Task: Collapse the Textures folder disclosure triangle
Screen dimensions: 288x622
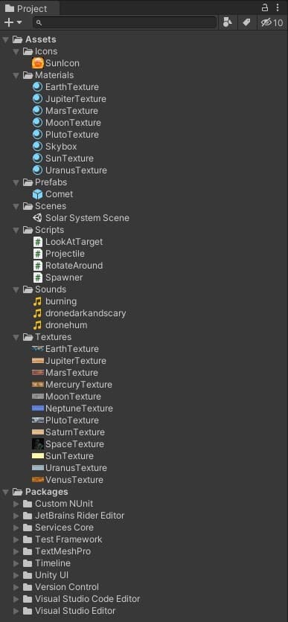Action: click(x=16, y=337)
